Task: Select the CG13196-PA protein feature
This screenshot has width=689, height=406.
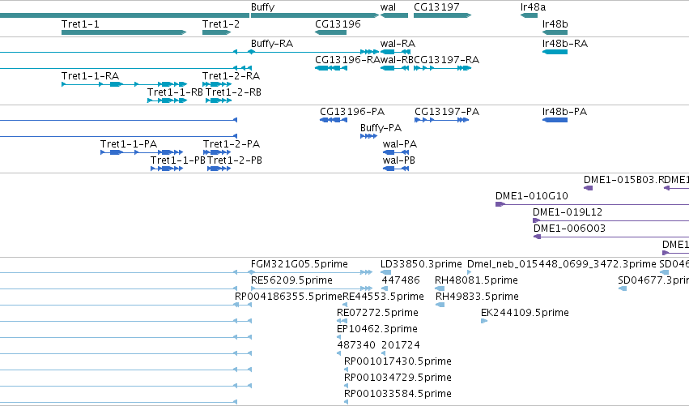Action: [x=334, y=120]
